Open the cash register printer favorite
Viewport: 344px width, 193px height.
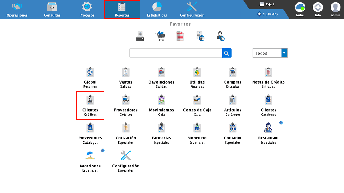pos(140,36)
